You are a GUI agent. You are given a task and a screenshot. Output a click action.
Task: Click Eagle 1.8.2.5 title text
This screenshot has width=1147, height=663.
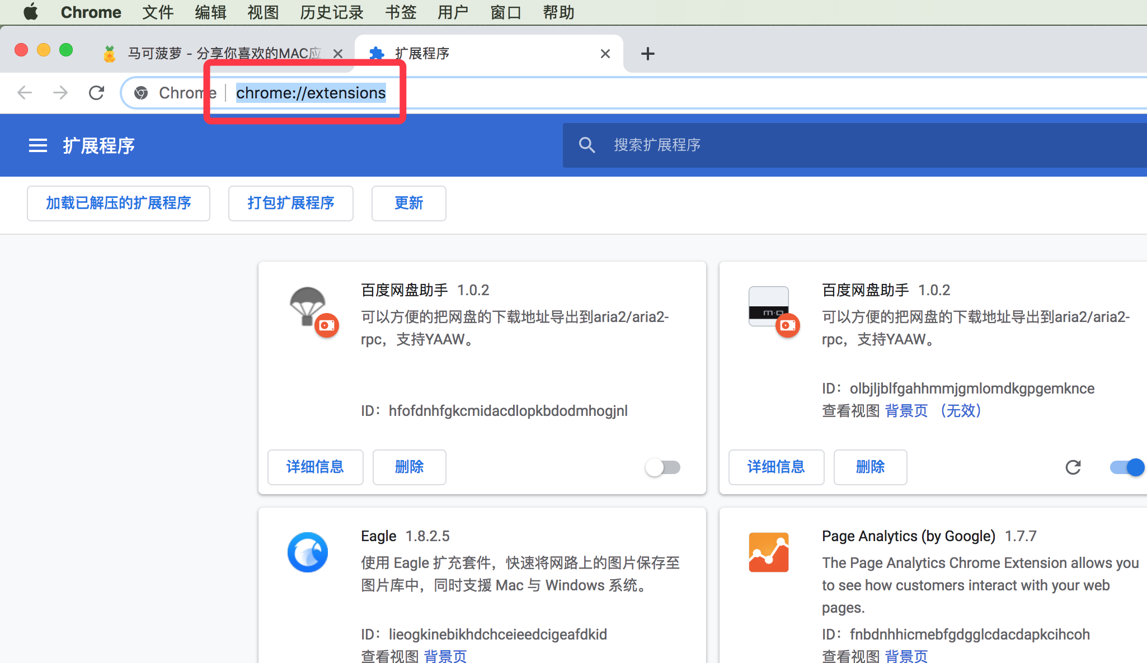[x=405, y=536]
